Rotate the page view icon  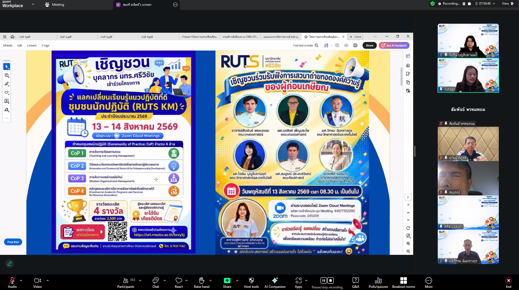point(408,228)
